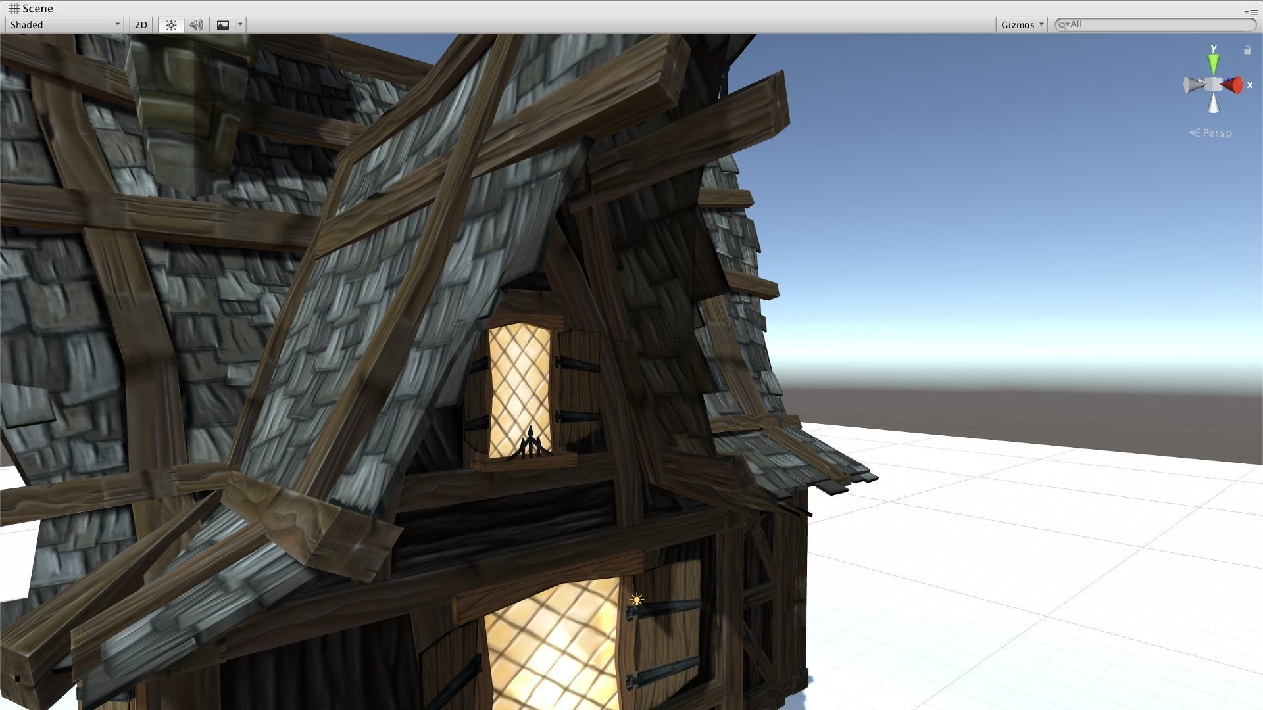
Task: Click the gray bottom axis cone
Action: tap(1214, 103)
